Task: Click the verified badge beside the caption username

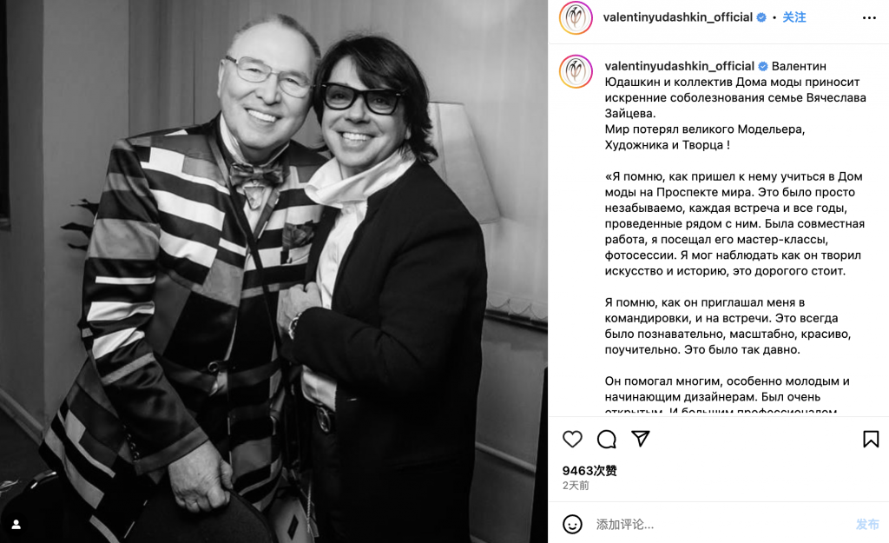Action: 763,66
